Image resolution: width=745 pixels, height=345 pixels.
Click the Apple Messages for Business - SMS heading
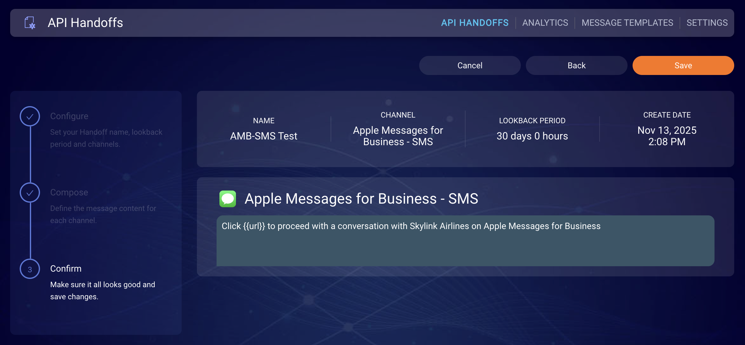(361, 199)
